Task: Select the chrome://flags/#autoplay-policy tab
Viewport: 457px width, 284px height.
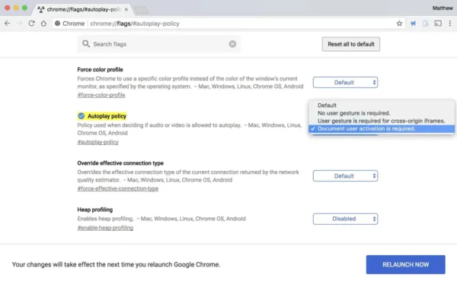Action: click(x=83, y=9)
